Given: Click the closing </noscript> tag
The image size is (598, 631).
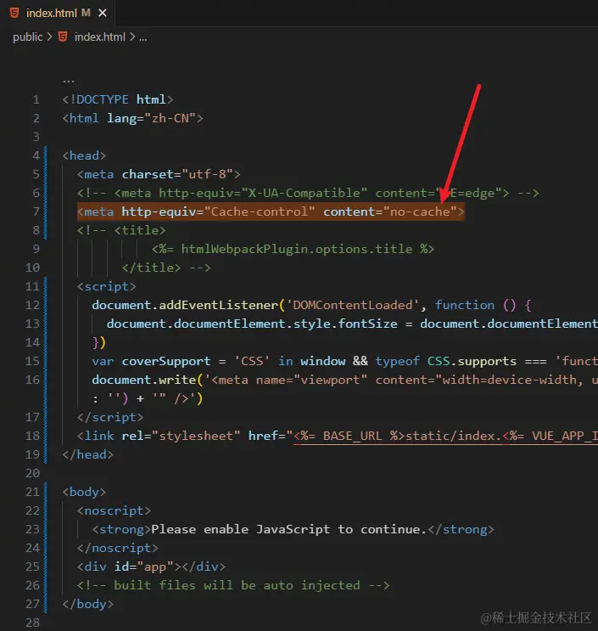Looking at the screenshot, I should 118,548.
